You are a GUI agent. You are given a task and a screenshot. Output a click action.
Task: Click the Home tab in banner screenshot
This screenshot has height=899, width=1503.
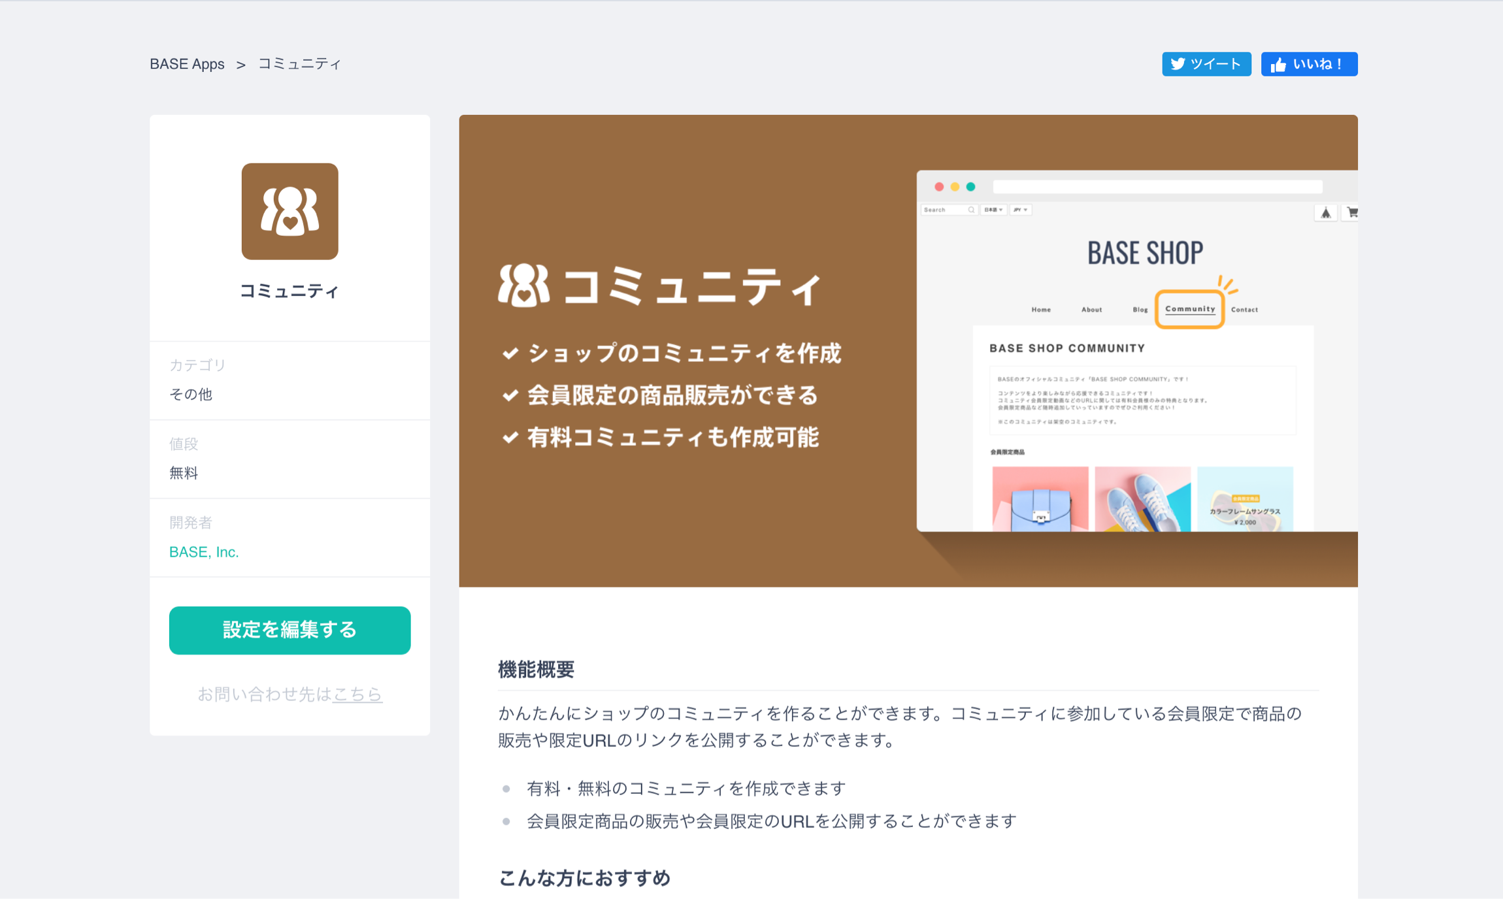tap(1041, 310)
